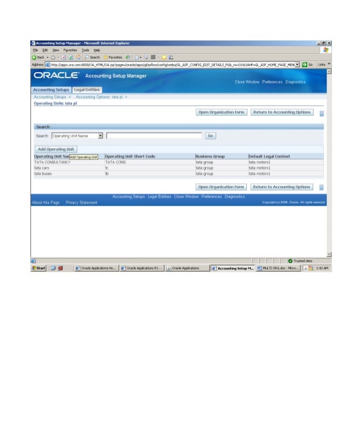Go to the IE Home page icon
Image resolution: width=344 pixels, height=445 pixels.
pos(78,57)
